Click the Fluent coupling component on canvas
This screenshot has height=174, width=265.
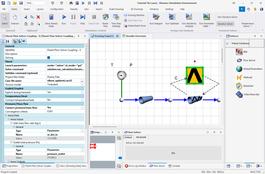(195, 76)
